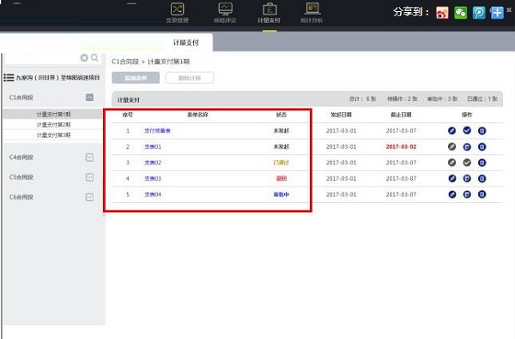Click edit pencil icon for row 支表04
515x339 pixels.
452,194
